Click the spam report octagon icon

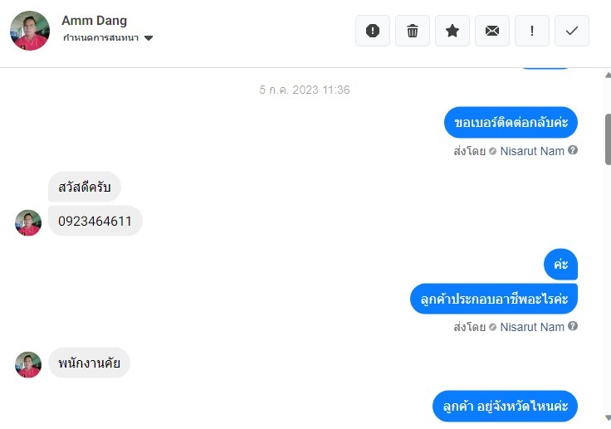pyautogui.click(x=373, y=31)
